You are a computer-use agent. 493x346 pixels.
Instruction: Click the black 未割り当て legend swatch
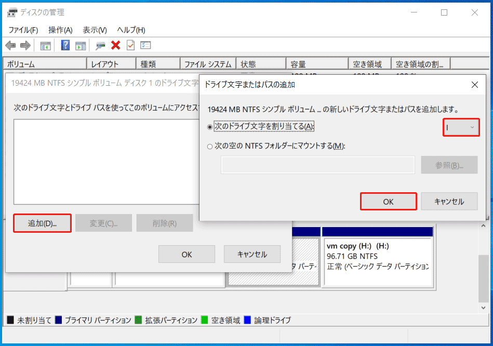10,320
